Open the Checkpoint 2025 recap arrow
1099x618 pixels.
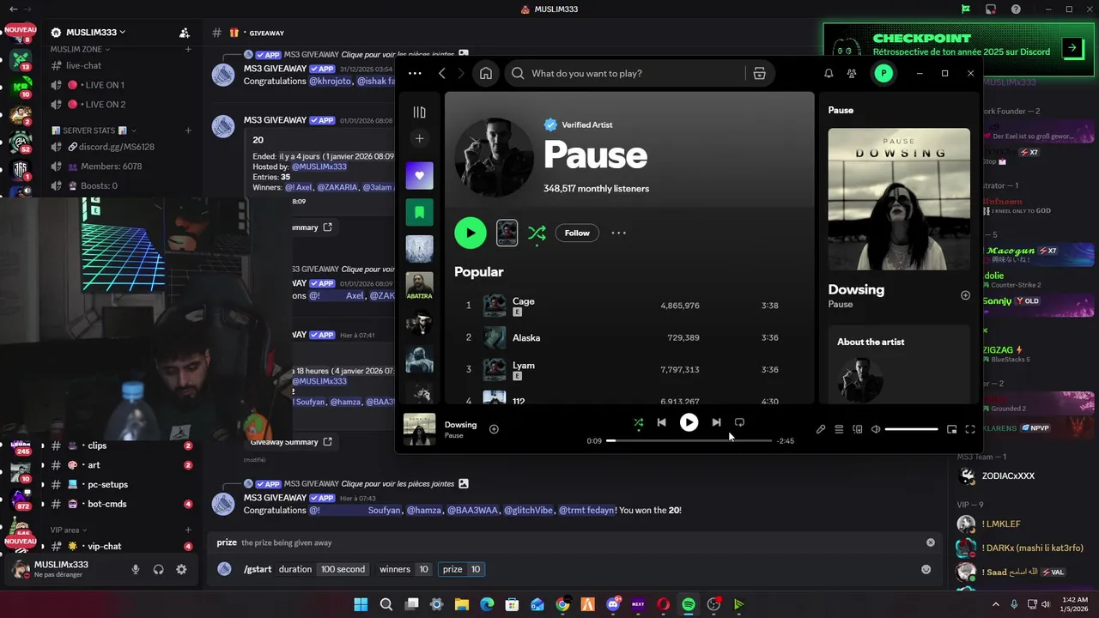(x=1072, y=49)
